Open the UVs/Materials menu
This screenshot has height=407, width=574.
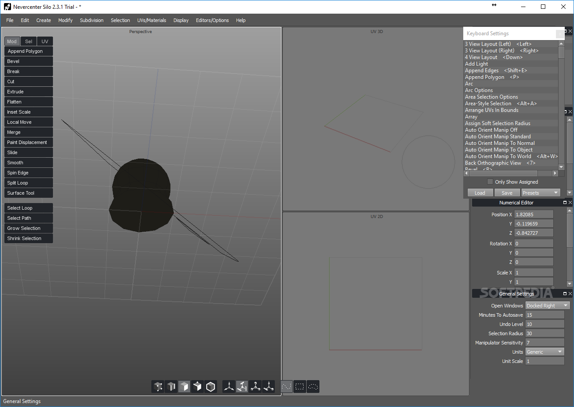(x=152, y=20)
